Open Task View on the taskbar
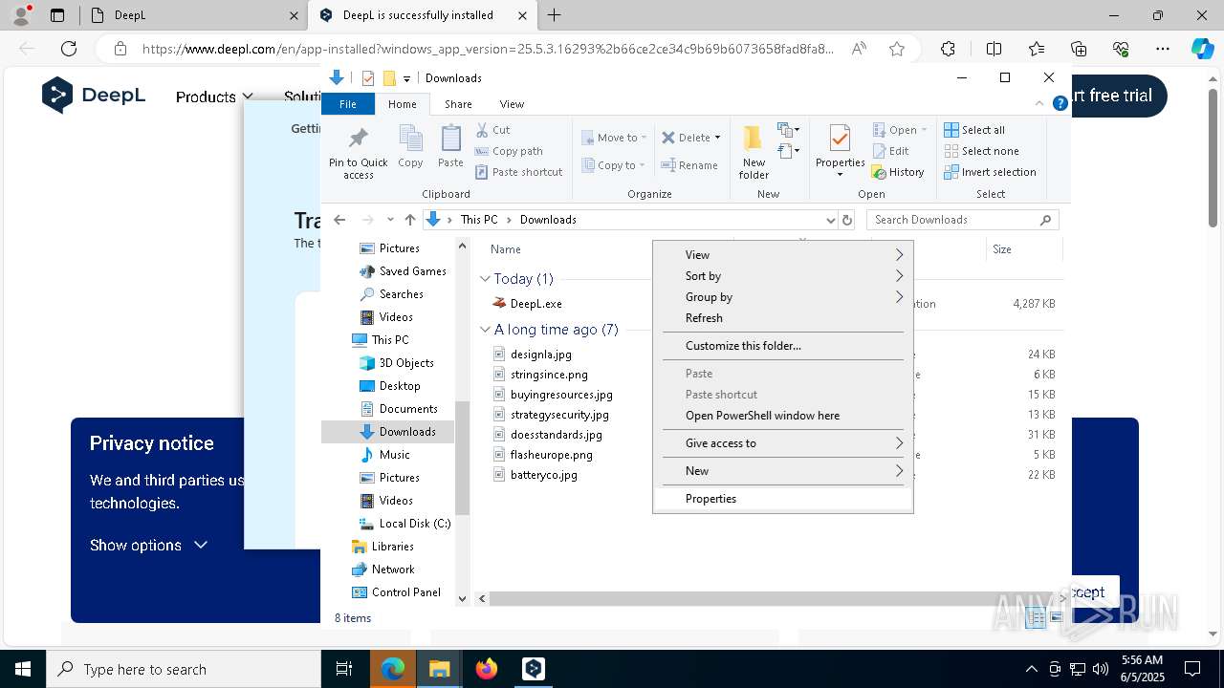The image size is (1224, 688). [x=344, y=669]
